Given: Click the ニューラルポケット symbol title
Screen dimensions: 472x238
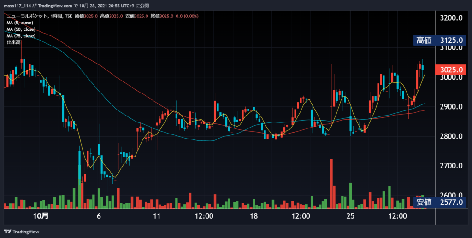Looking at the screenshot, I should [27, 16].
